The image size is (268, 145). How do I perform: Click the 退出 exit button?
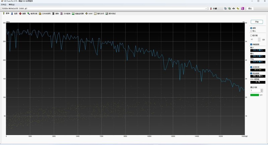point(250,8)
